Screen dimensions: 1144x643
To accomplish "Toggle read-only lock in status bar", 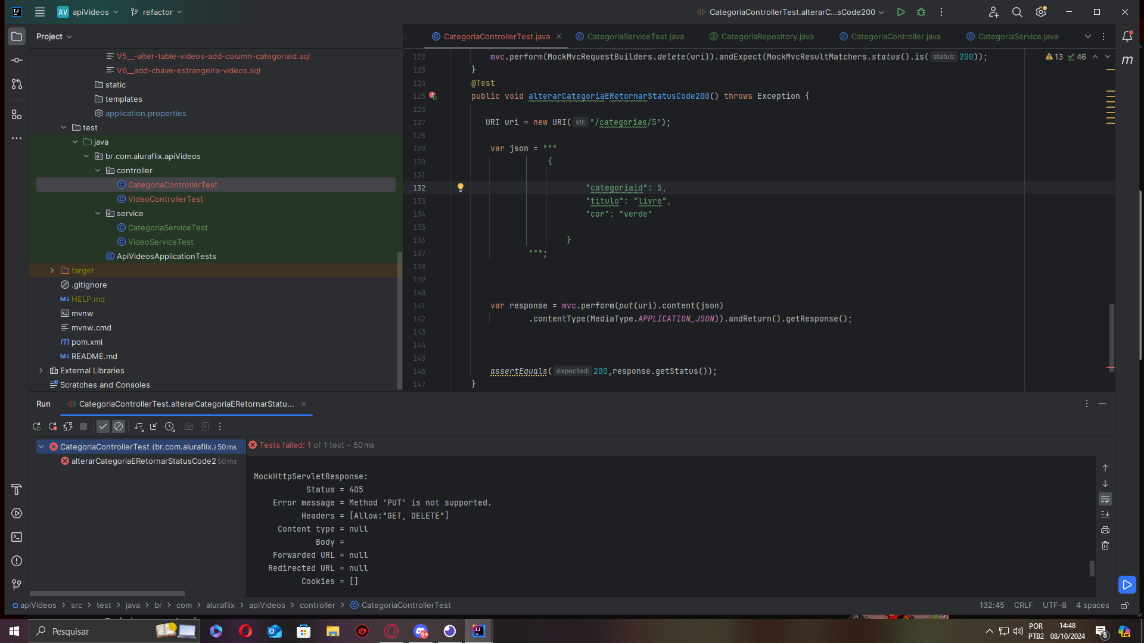I will 1124,605.
